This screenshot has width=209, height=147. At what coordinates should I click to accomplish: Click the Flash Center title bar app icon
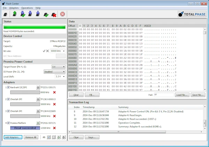point(3,3)
